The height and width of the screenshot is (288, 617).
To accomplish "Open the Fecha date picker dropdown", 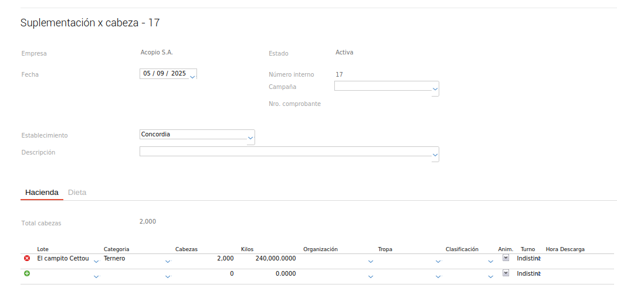I will pos(193,76).
